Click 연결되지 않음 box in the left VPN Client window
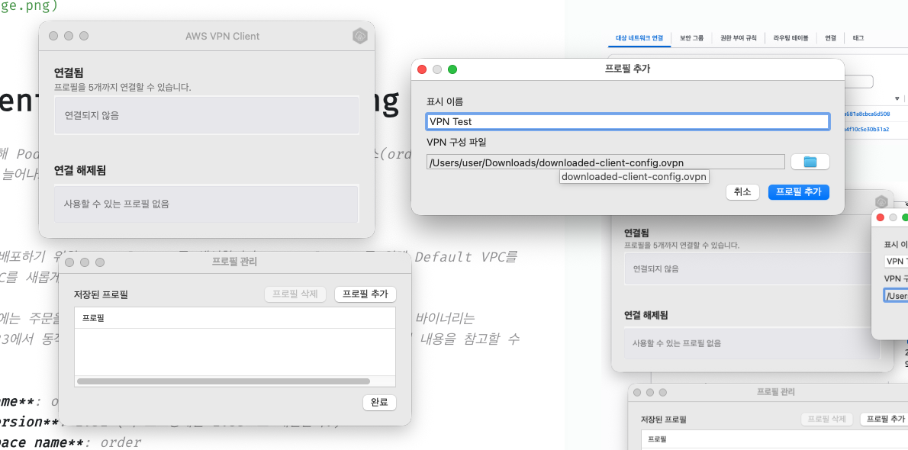Screen dimensions: 908x450 point(207,115)
